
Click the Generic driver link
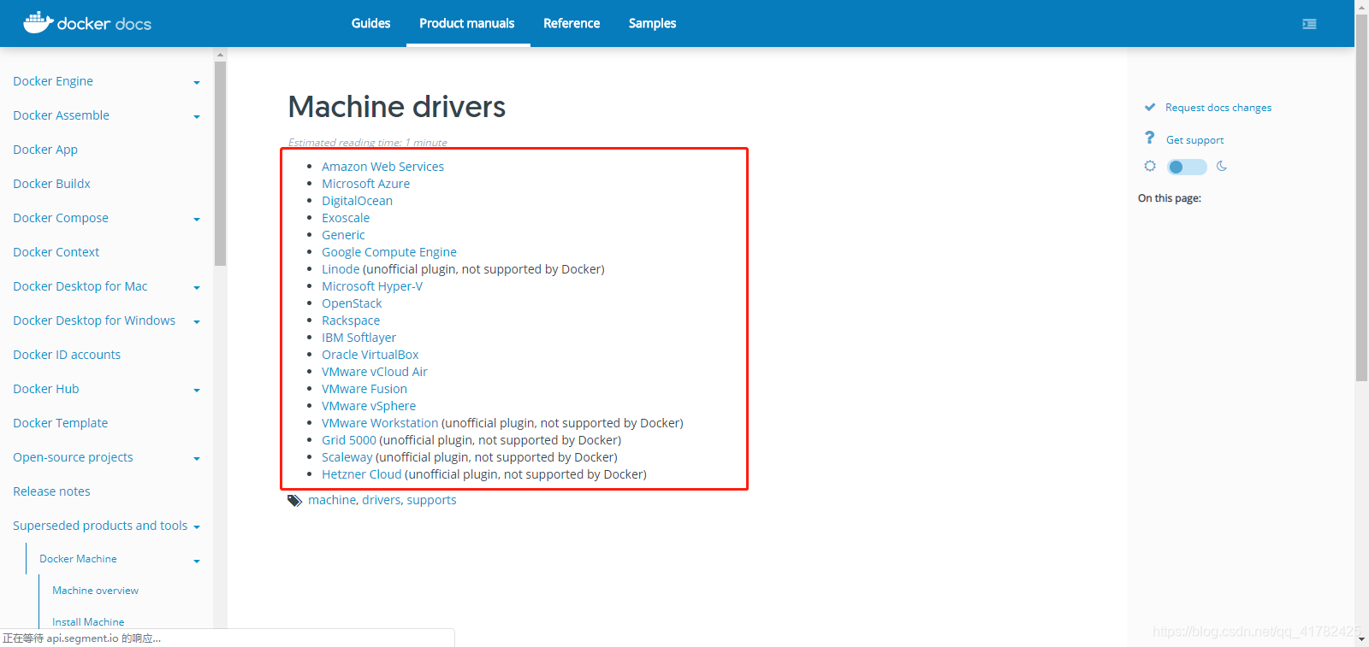(x=343, y=235)
